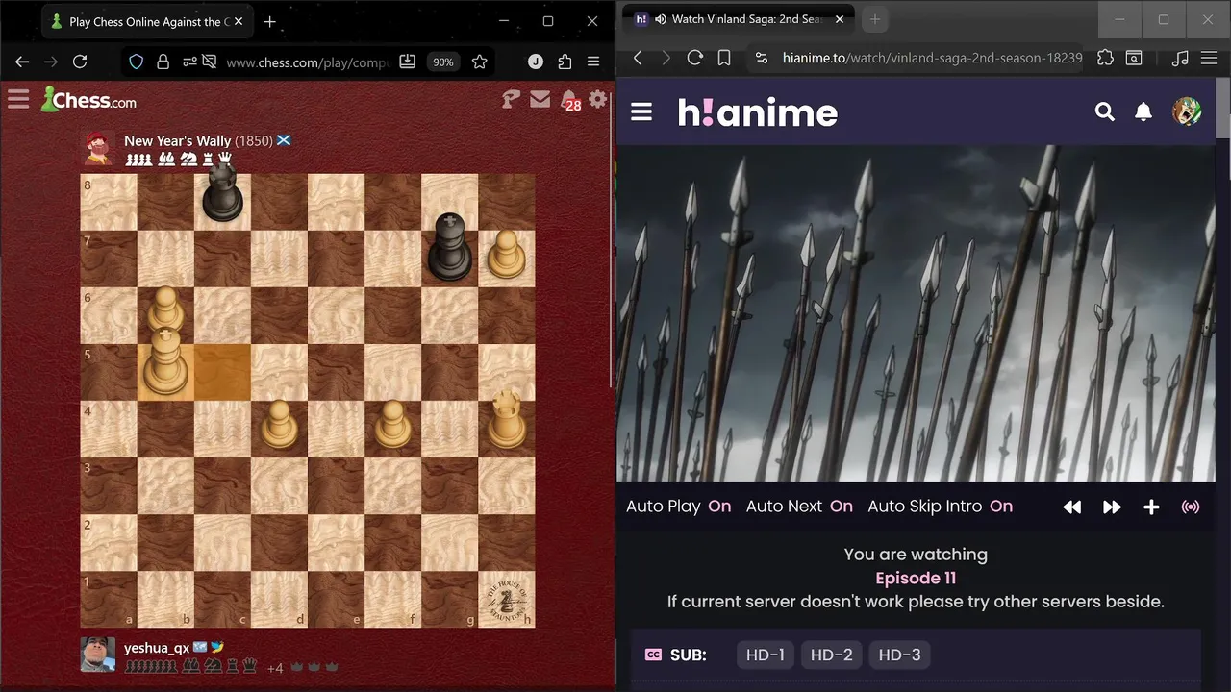Image resolution: width=1231 pixels, height=692 pixels.
Task: Click the hianime.to address bar URL
Action: point(932,58)
